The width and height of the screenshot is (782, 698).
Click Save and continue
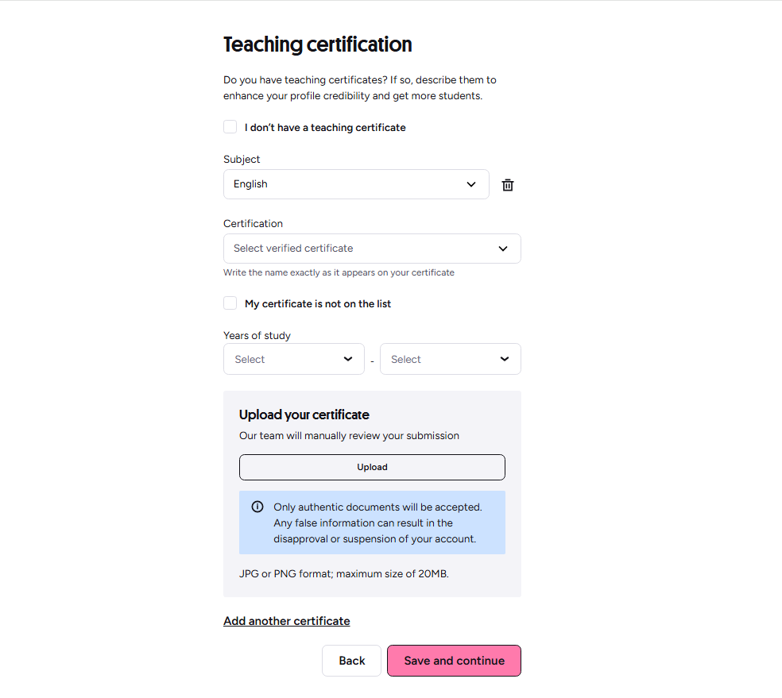(x=454, y=661)
